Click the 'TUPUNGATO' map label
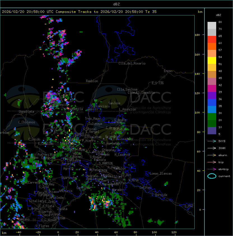Viewport: 233px width, 236px height. pos(46,195)
